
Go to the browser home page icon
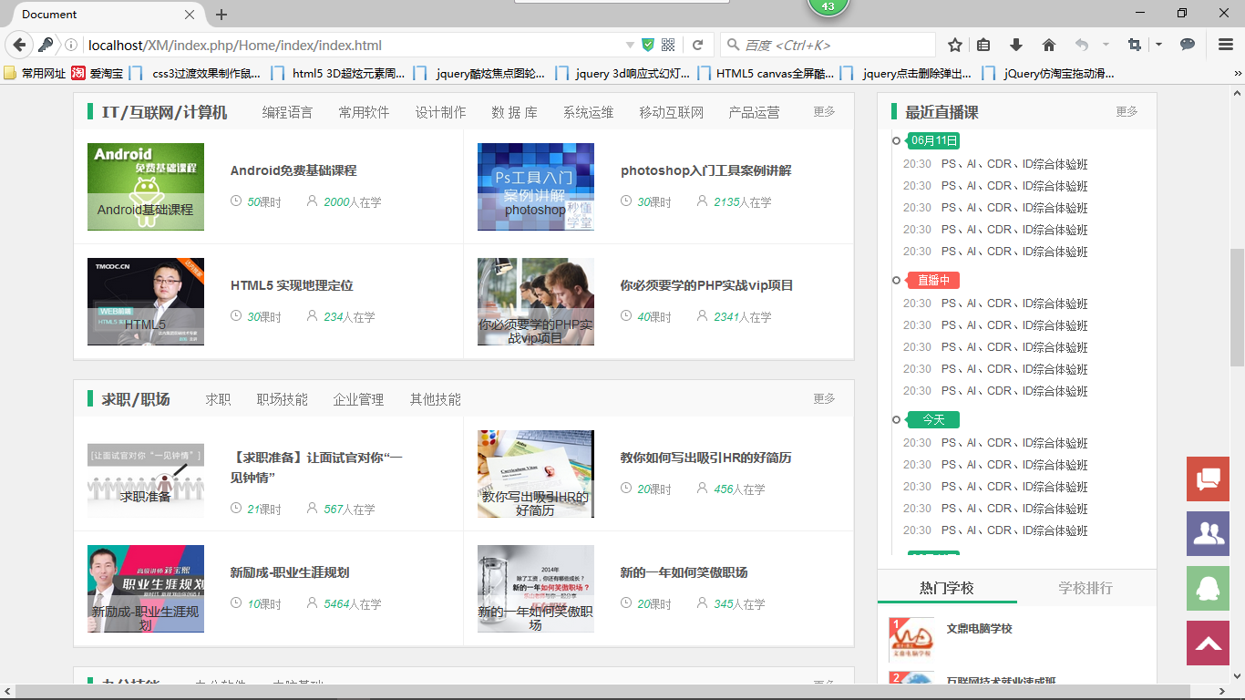[x=1049, y=45]
